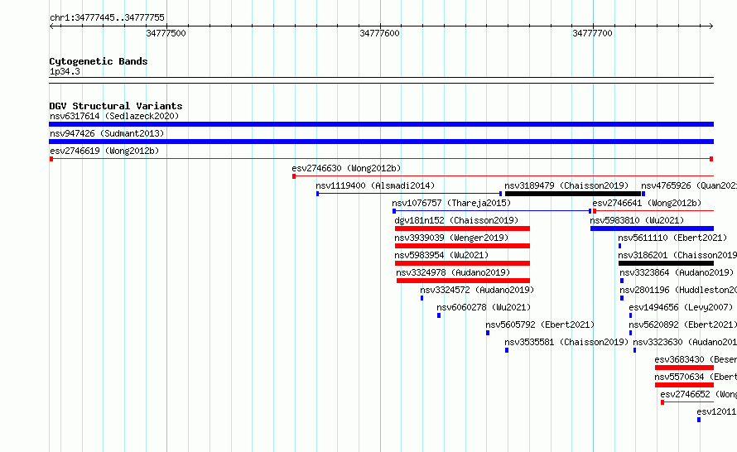The image size is (737, 452).
Task: Click the right arrow of the ruler
Action: point(711,26)
